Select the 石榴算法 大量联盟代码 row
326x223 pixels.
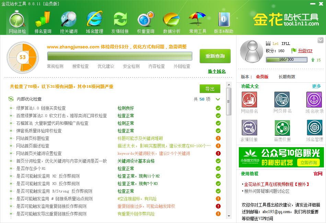tap(115, 123)
